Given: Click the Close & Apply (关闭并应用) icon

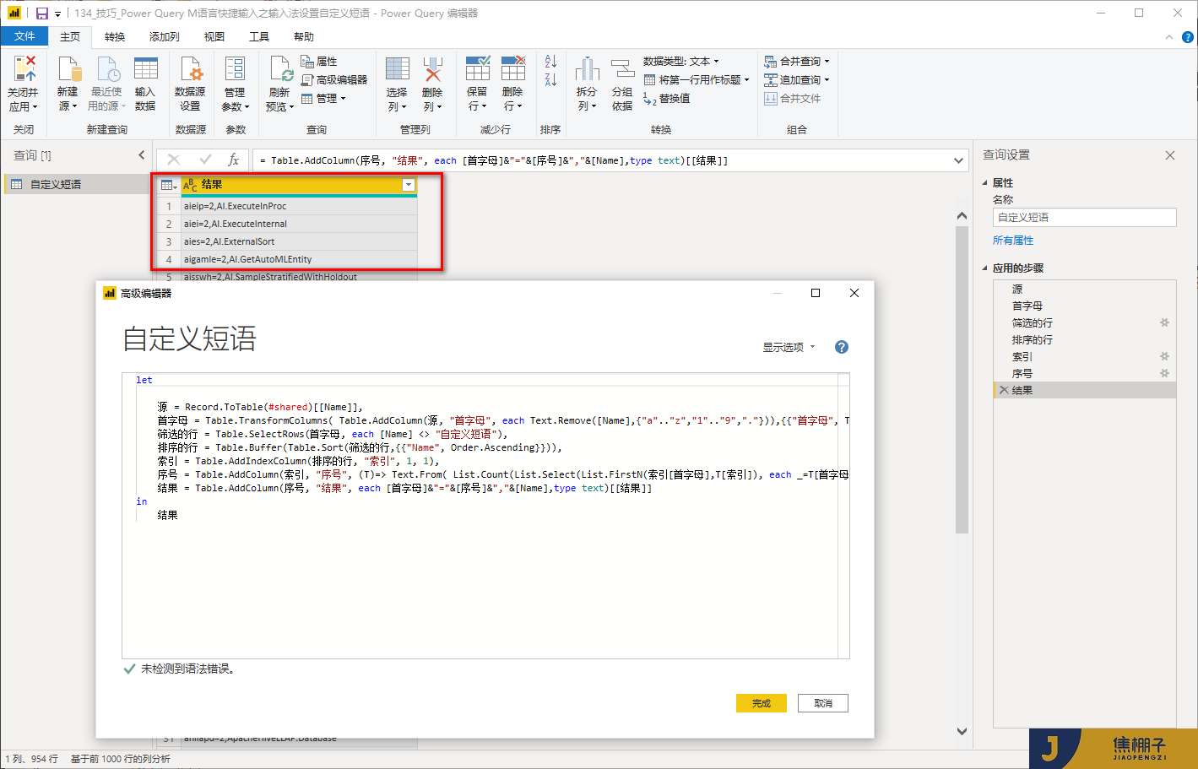Looking at the screenshot, I should [24, 68].
